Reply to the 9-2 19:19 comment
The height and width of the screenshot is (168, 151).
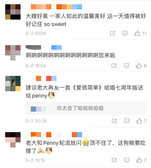pyautogui.click(x=127, y=160)
